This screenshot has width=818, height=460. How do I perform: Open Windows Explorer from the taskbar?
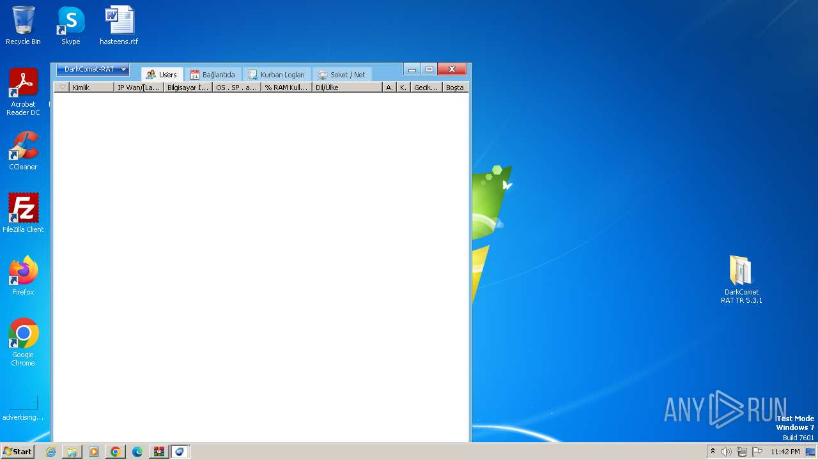pyautogui.click(x=72, y=452)
